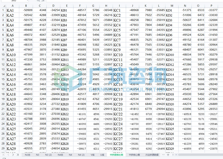Click cell with value -23875

(211, 149)
